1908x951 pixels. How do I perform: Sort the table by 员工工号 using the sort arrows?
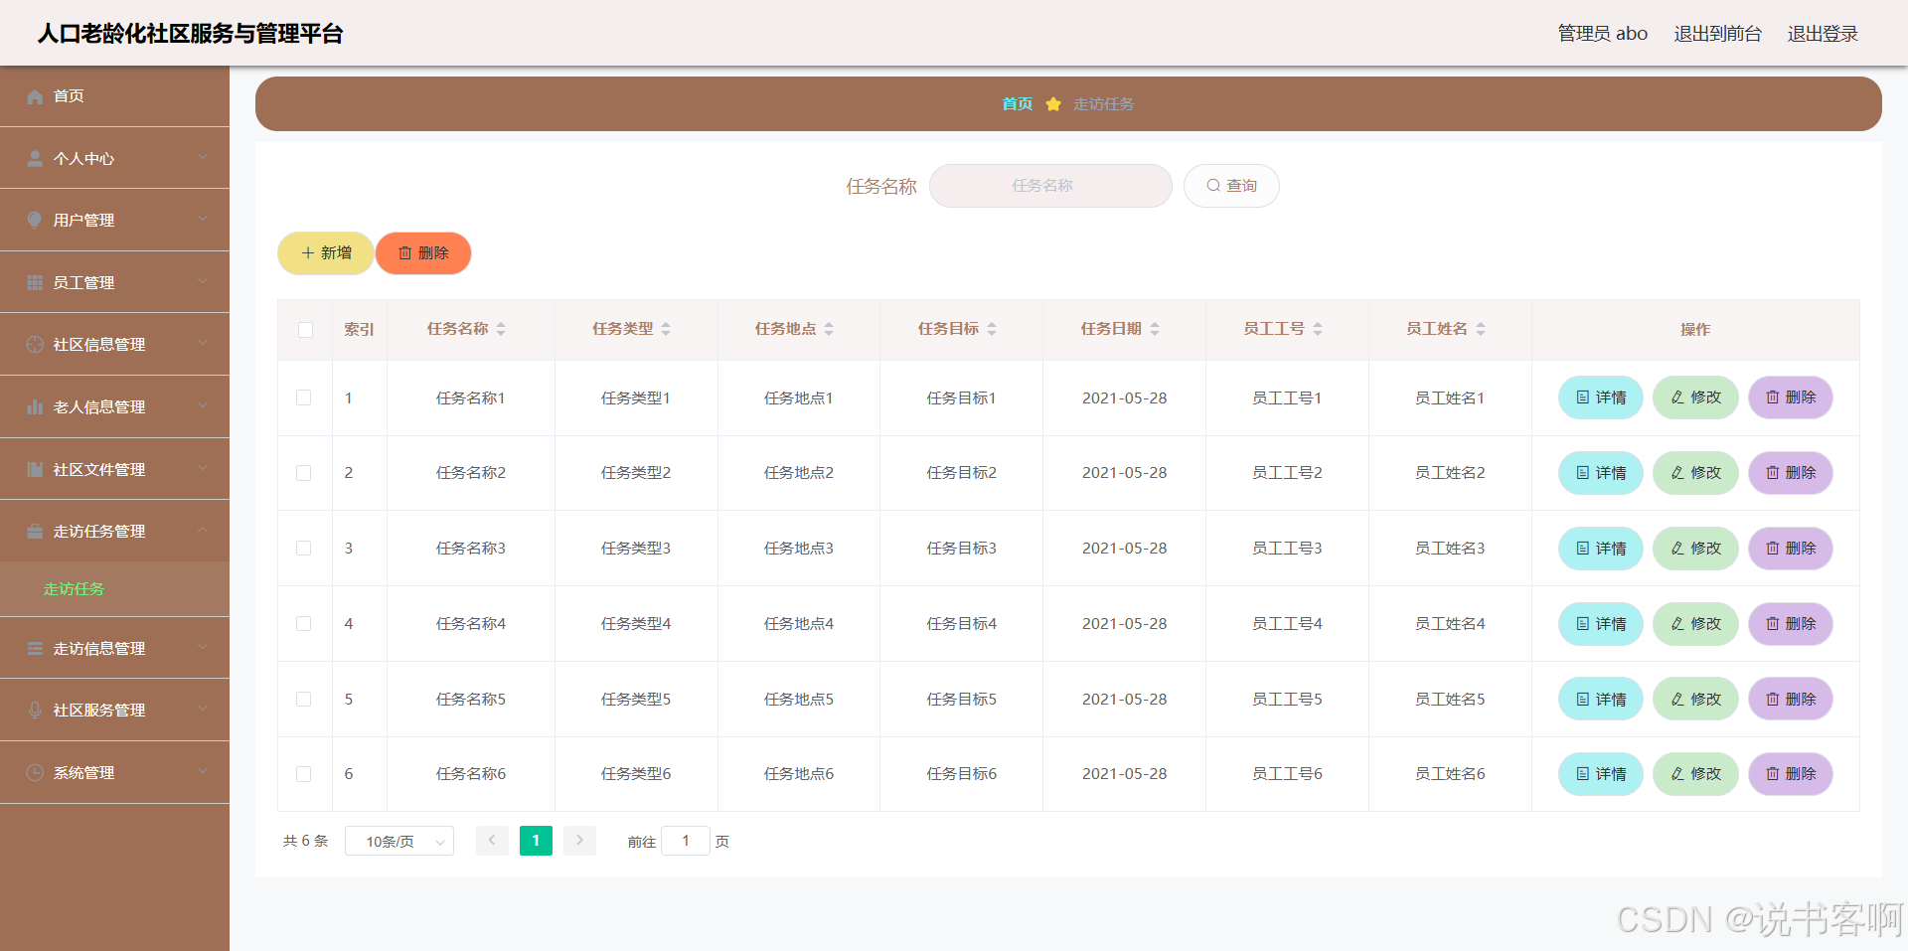(x=1318, y=329)
